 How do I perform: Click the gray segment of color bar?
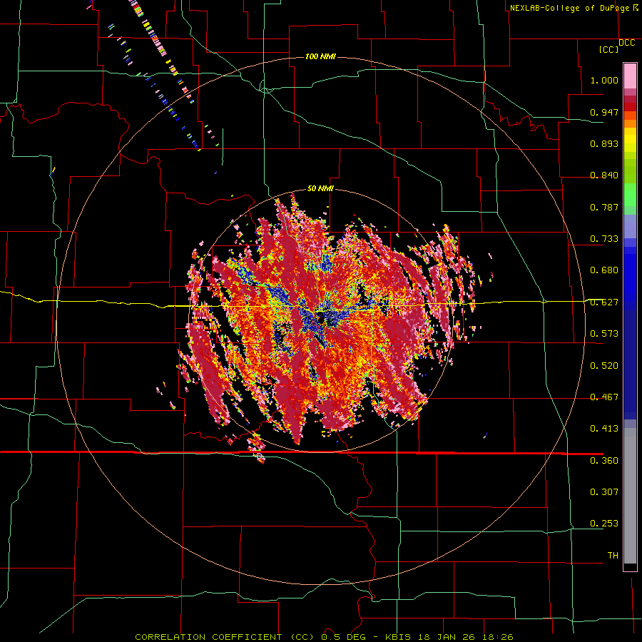click(630, 496)
